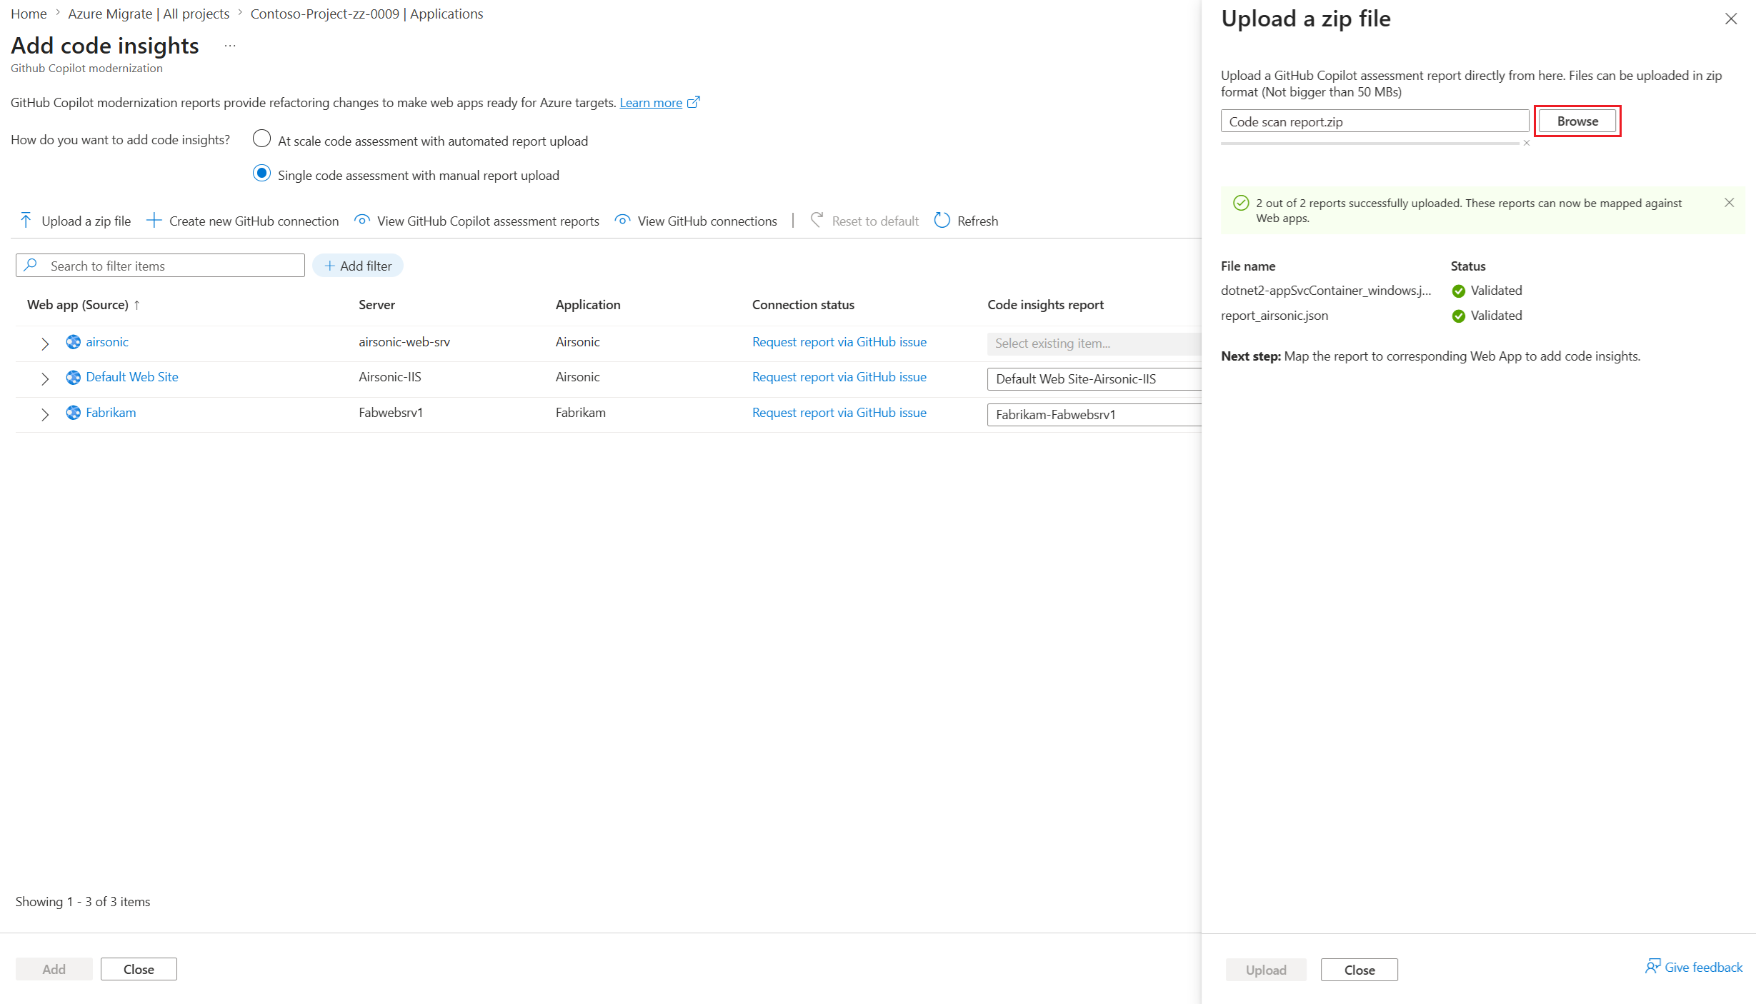Expand the Default Web Site row
This screenshot has width=1756, height=1004.
coord(45,378)
